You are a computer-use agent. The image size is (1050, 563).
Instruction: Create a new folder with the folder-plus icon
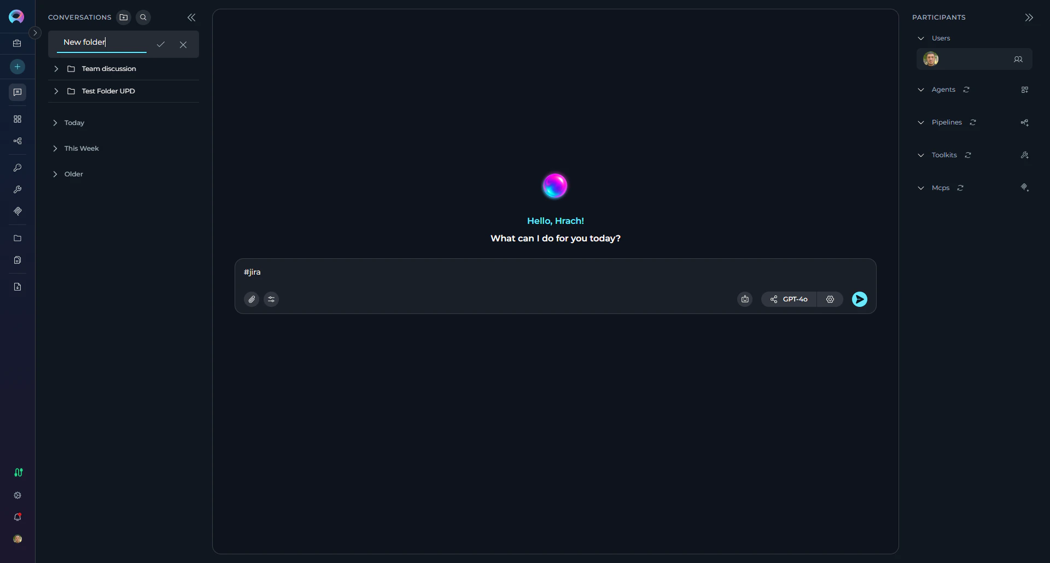pos(123,17)
